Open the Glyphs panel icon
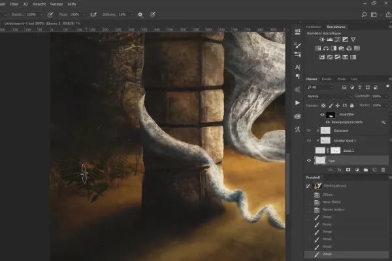This screenshot has width=392, height=261. pyautogui.click(x=297, y=129)
